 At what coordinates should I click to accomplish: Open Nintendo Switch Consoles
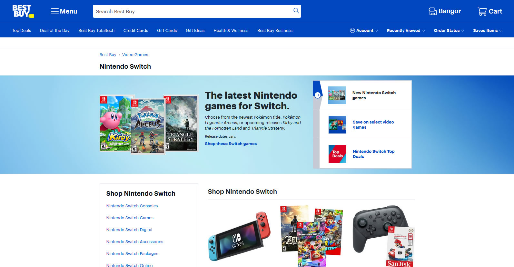click(132, 206)
